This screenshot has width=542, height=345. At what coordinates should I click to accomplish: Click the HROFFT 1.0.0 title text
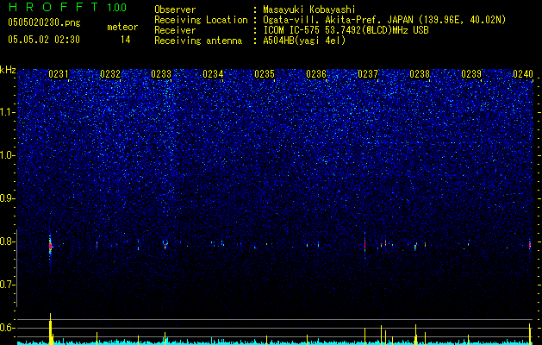click(67, 7)
